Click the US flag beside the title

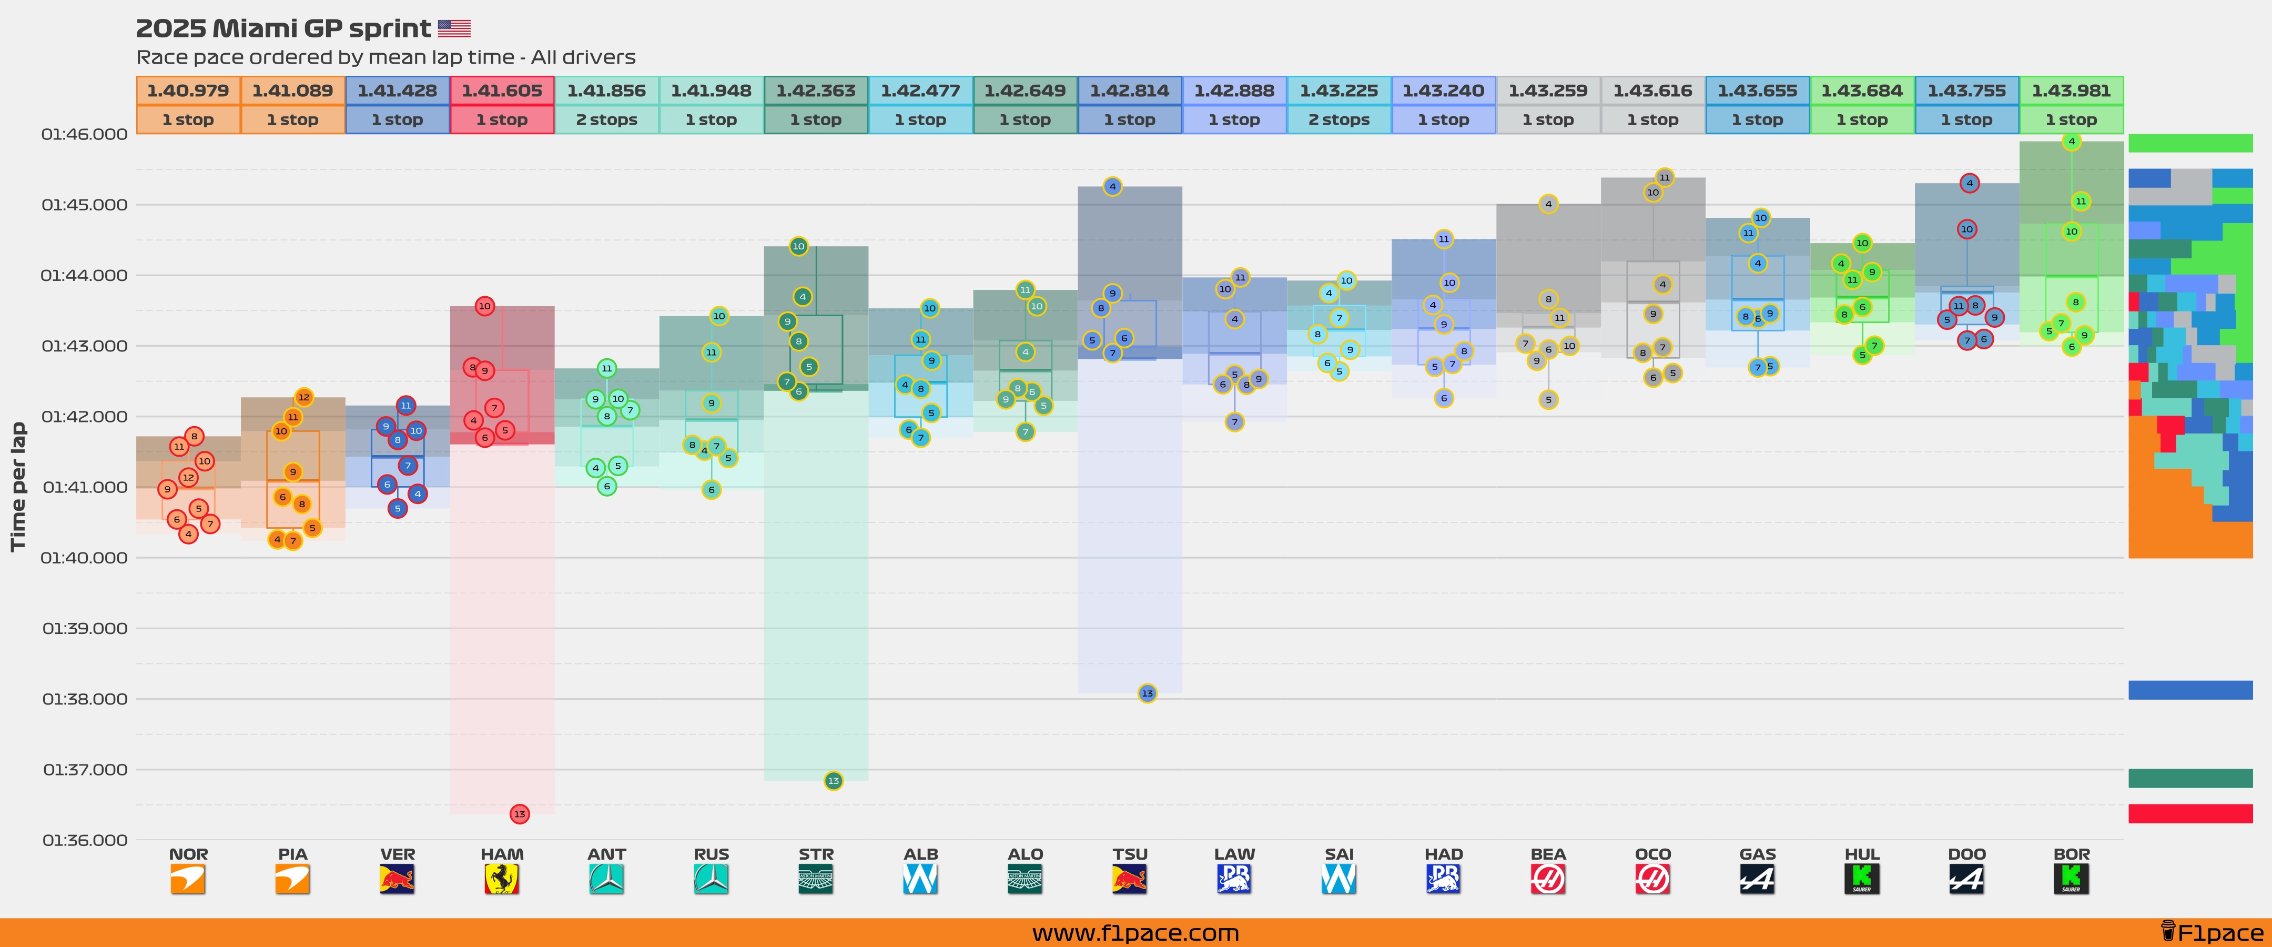[454, 29]
